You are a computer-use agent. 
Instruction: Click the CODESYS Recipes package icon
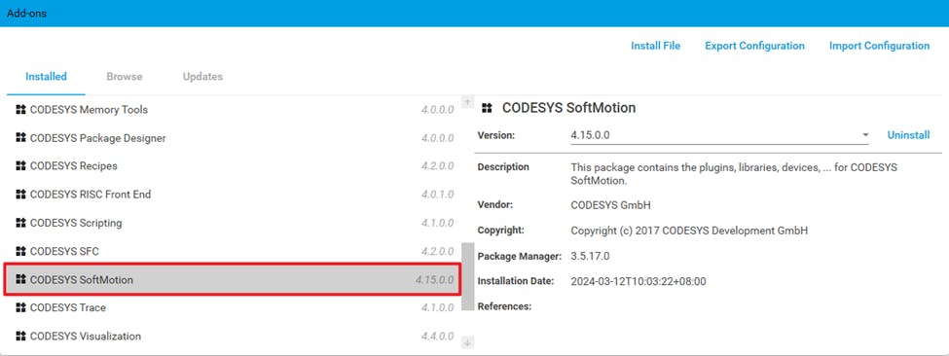point(21,165)
